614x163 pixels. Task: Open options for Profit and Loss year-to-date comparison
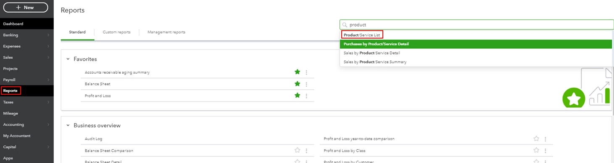(545, 139)
